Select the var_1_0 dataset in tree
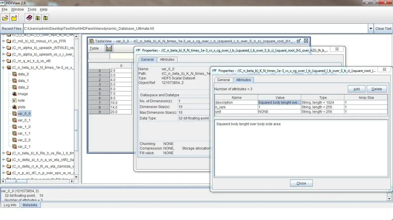The width and height of the screenshot is (393, 220). 24,127
